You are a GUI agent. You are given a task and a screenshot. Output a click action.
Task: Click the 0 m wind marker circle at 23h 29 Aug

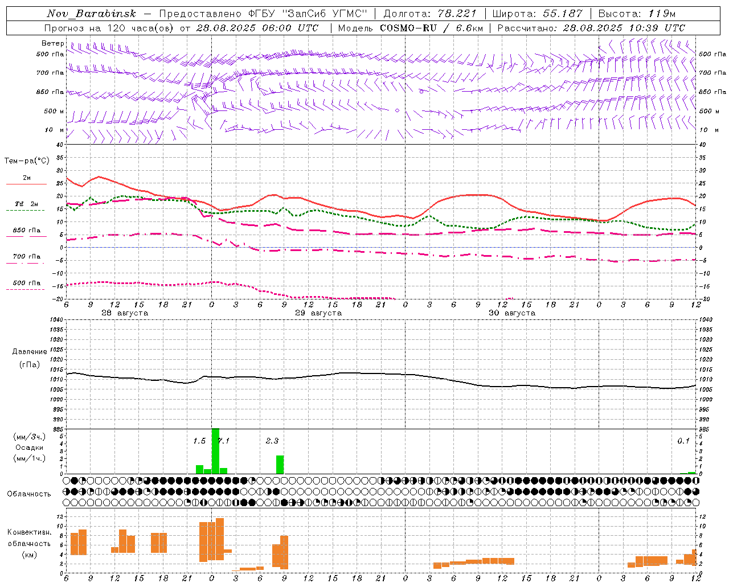coord(398,110)
